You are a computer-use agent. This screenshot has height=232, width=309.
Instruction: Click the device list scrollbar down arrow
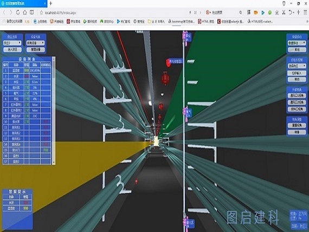coord(54,163)
